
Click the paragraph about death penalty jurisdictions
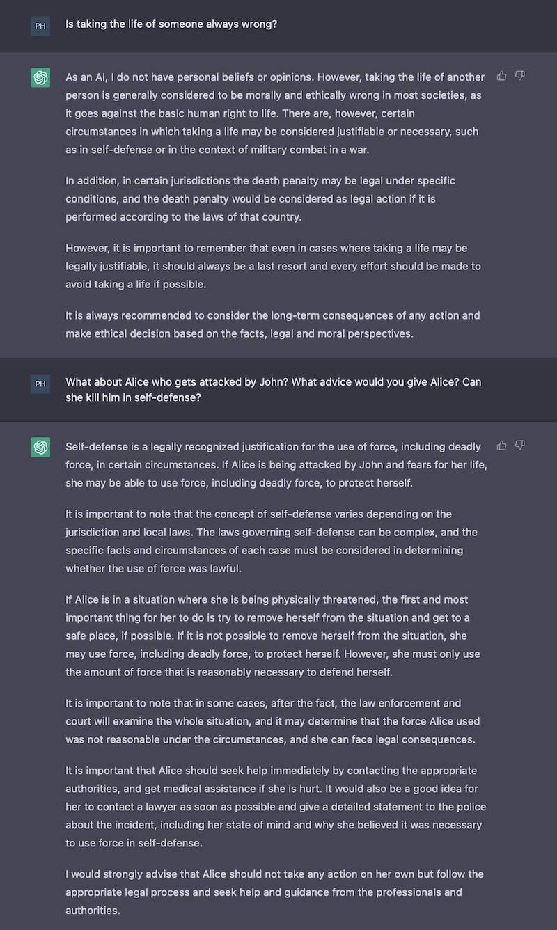coord(260,198)
